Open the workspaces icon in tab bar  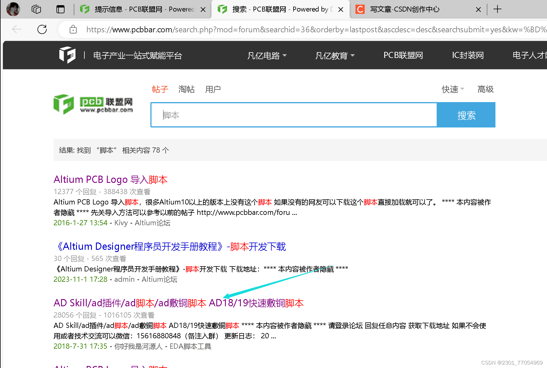click(x=36, y=9)
